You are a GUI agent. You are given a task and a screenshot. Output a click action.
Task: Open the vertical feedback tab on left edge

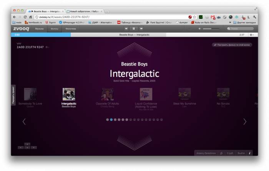[13, 95]
